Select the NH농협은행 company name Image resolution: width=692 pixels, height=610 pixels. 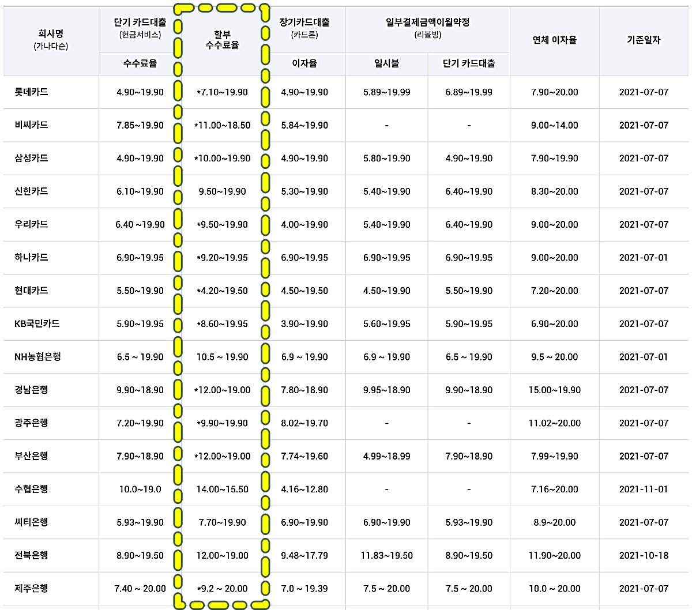(x=37, y=357)
